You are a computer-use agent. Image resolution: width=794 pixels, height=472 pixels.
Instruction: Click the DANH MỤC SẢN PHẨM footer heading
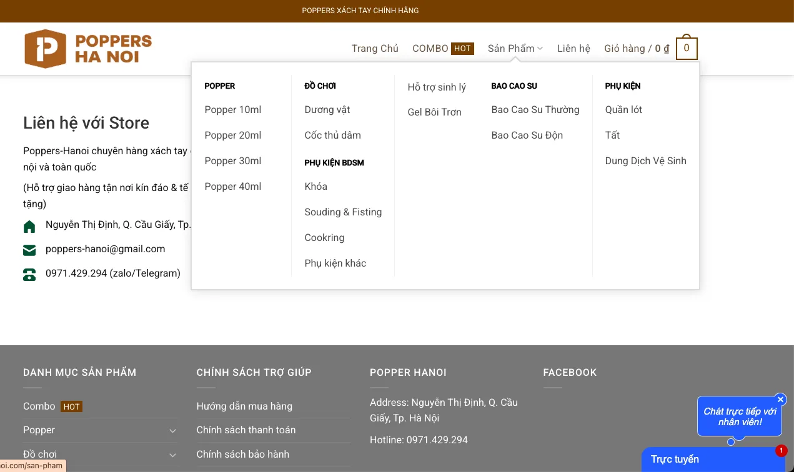(79, 373)
